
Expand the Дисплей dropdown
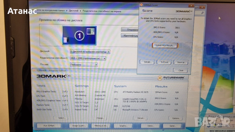[x=90, y=52]
